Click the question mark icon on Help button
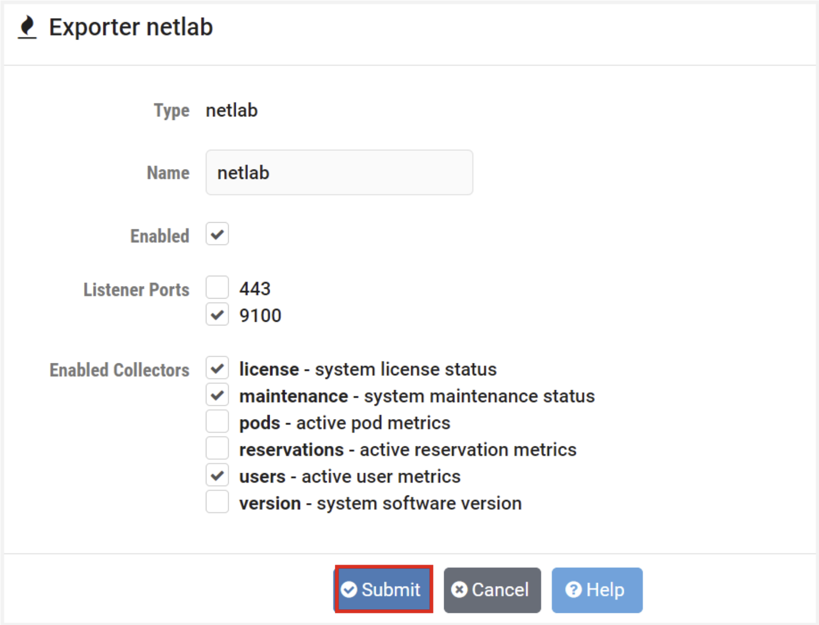This screenshot has width=819, height=625. click(x=573, y=590)
